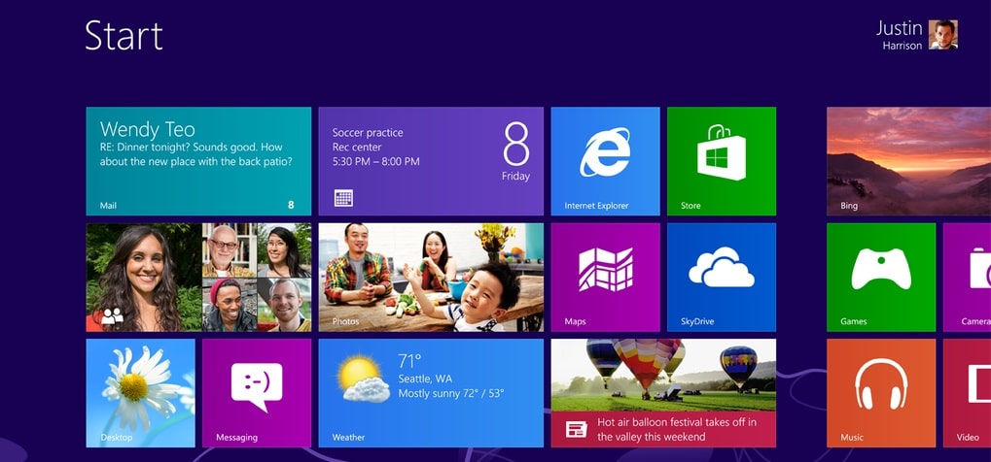
Task: Click the sun and cloud weather icon
Action: click(363, 379)
